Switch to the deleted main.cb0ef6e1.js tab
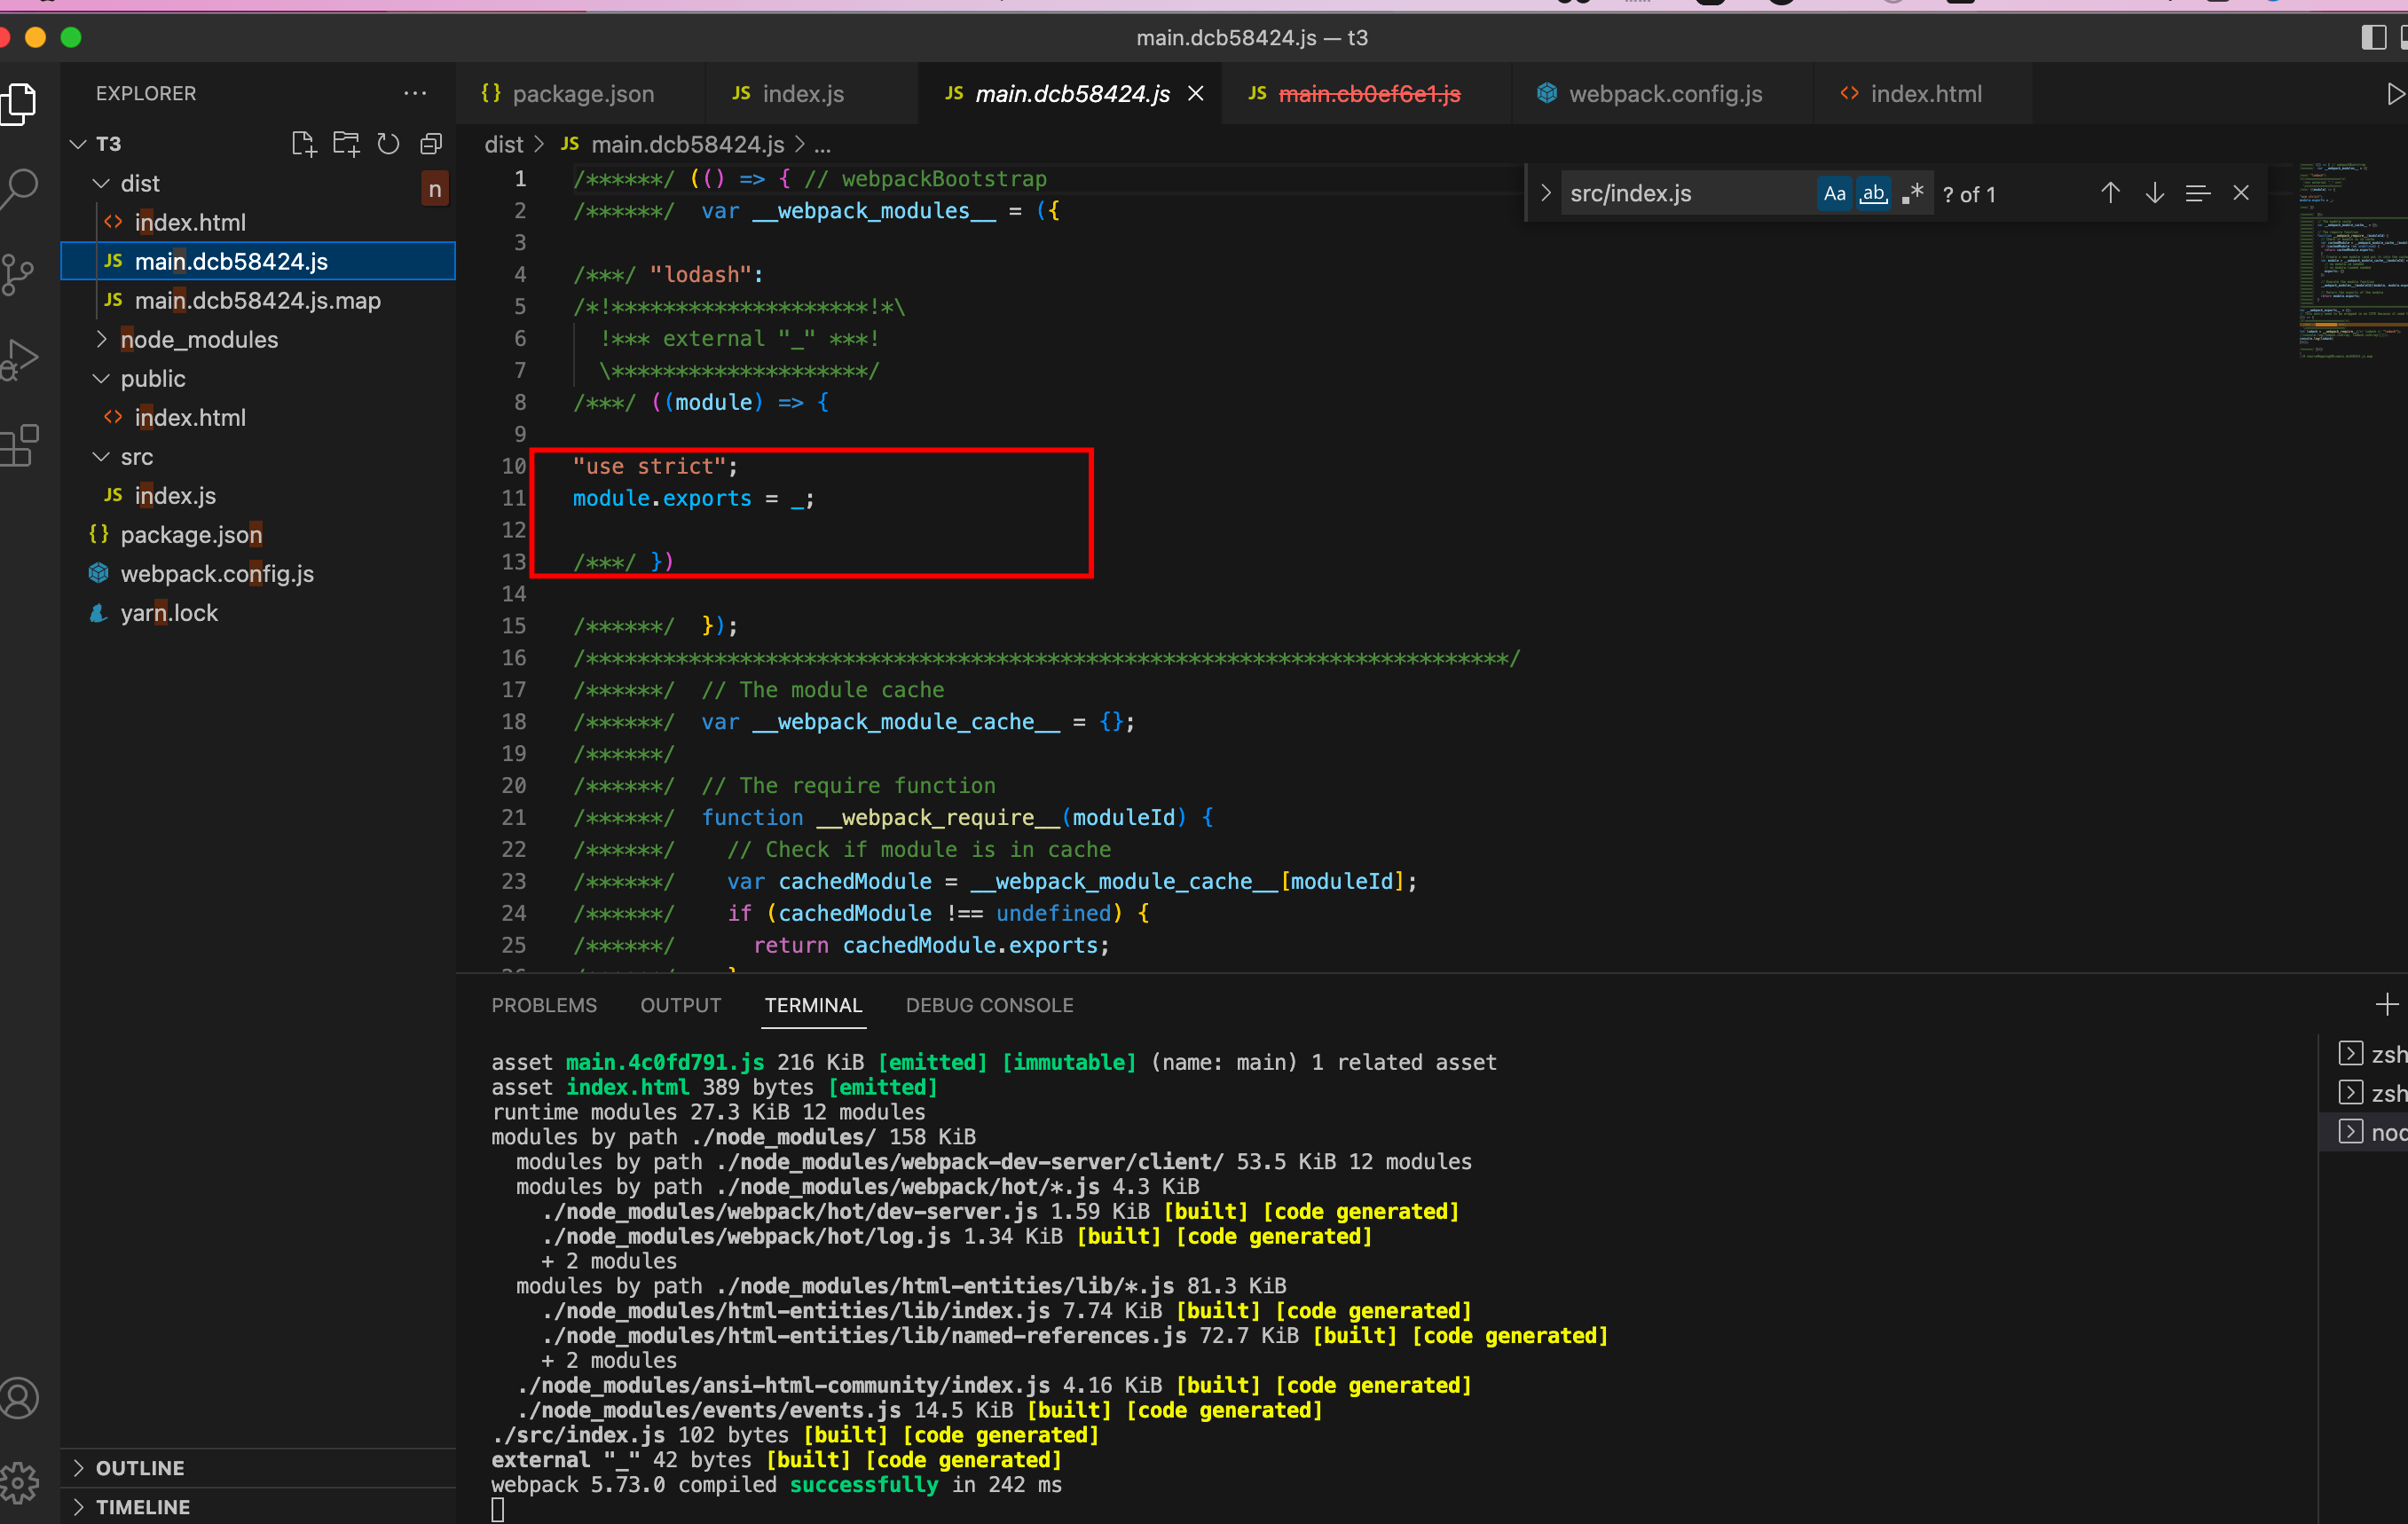Image resolution: width=2408 pixels, height=1524 pixels. click(x=1367, y=94)
